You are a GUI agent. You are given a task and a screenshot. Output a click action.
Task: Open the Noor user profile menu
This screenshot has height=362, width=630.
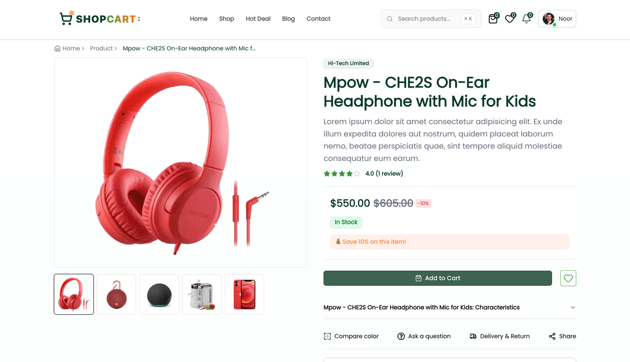[557, 19]
